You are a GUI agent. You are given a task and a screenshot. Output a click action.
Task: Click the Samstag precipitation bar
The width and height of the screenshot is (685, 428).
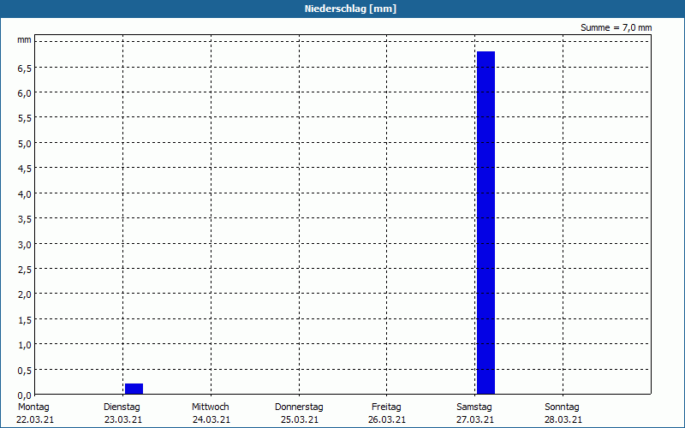[485, 223]
